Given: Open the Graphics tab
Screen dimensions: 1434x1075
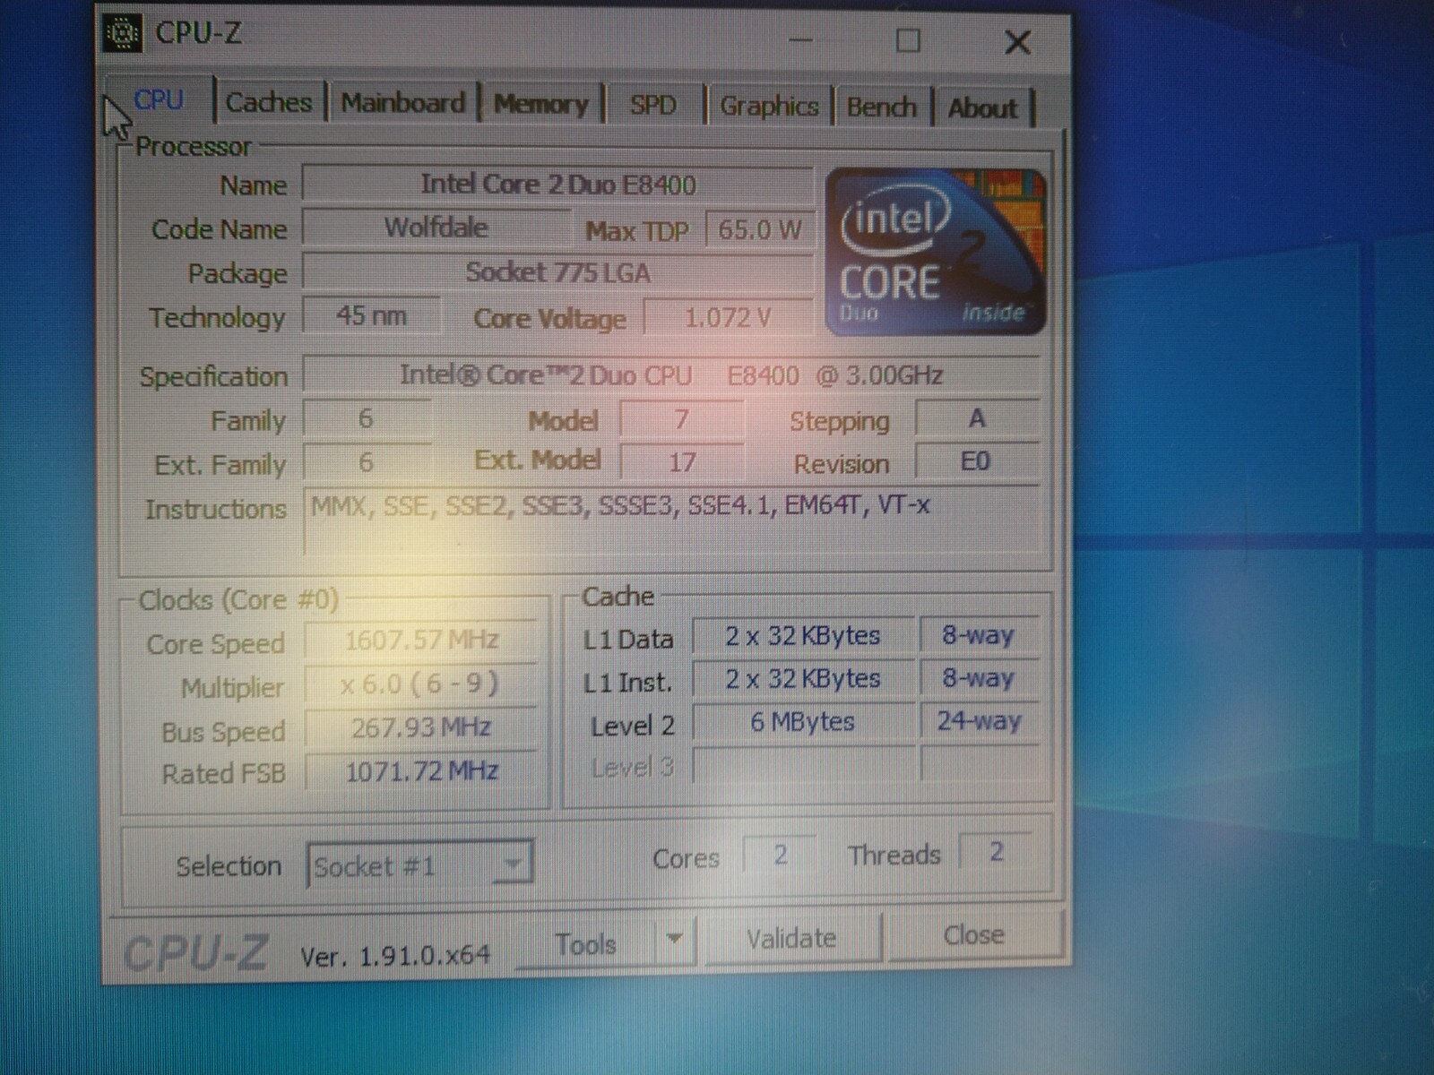Looking at the screenshot, I should coord(769,107).
